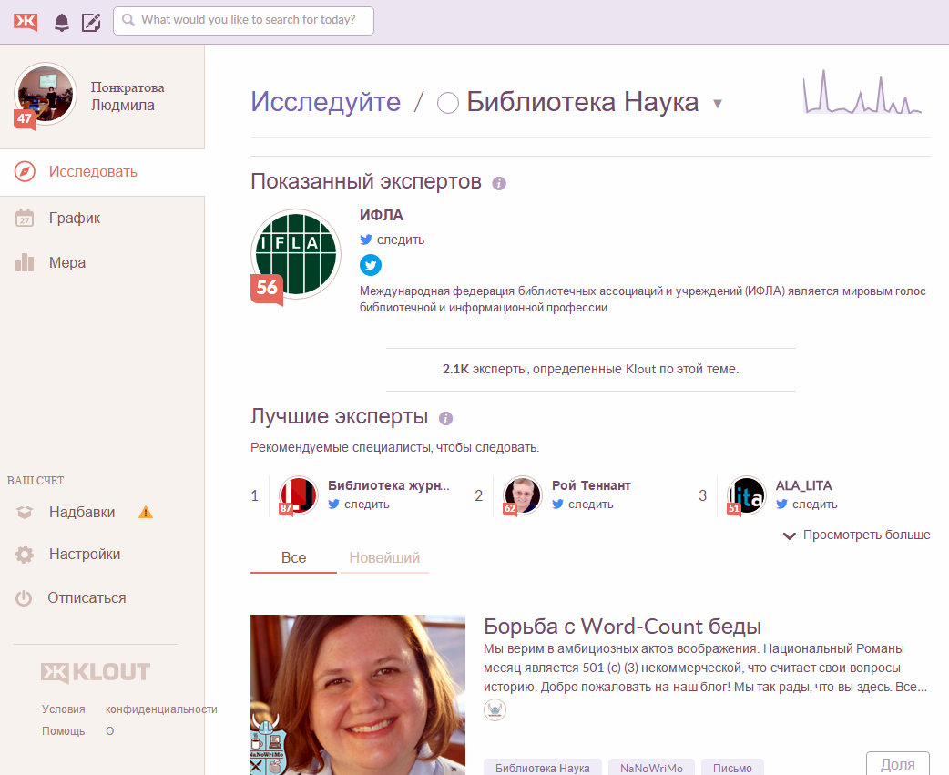This screenshot has width=949, height=775.
Task: Select the NaNoWriMo topic tag
Action: coord(651,768)
